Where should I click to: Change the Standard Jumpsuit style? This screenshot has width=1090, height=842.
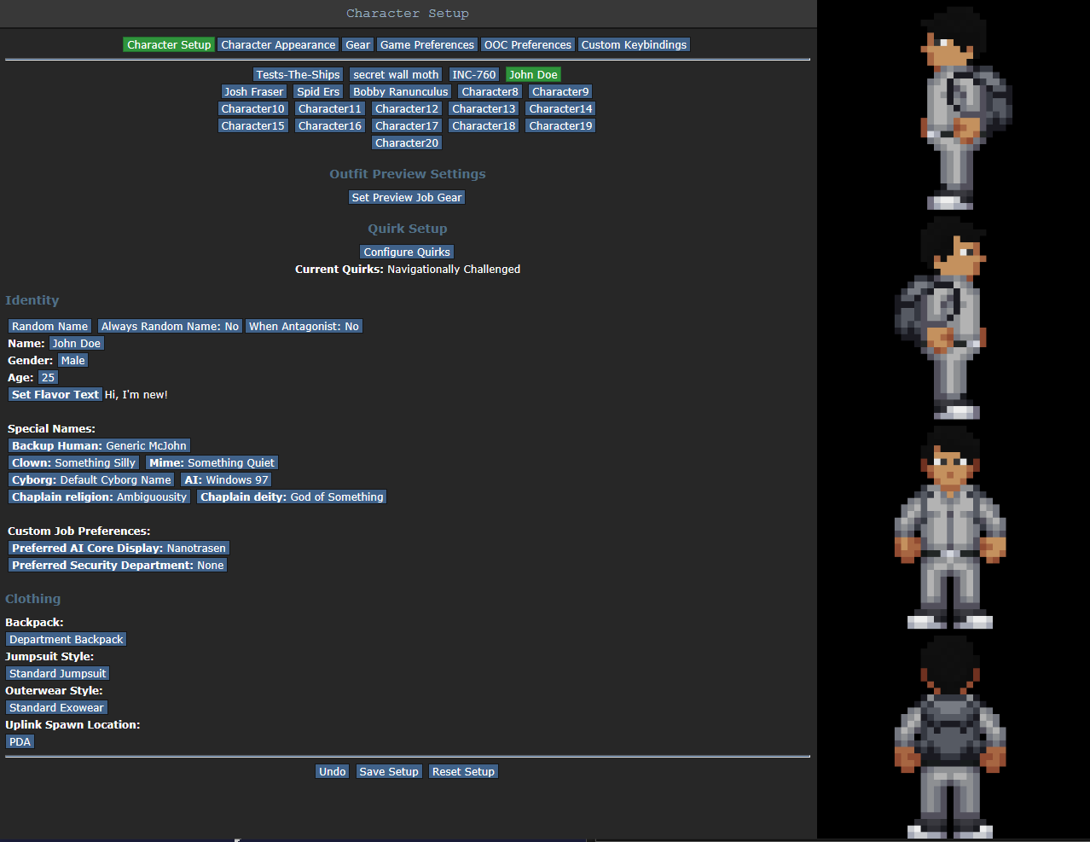click(x=57, y=673)
